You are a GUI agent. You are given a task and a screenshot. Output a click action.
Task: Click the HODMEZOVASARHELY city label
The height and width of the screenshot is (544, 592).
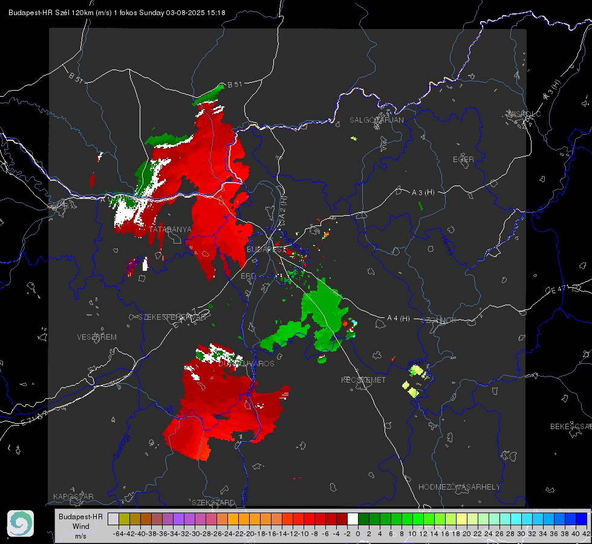tap(459, 487)
